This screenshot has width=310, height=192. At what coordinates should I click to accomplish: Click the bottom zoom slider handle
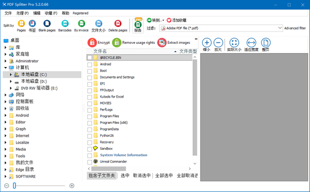[x=14, y=186]
